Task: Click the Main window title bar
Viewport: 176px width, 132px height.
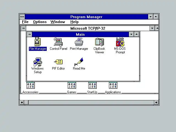Action: click(80, 34)
